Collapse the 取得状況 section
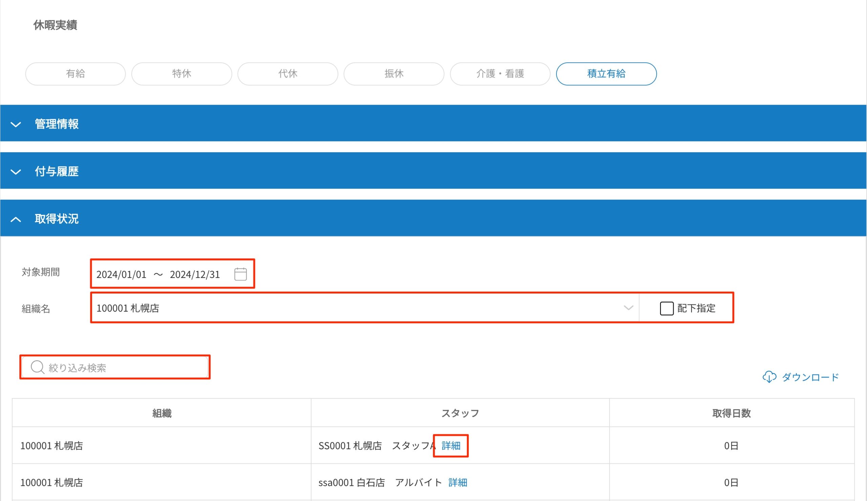867x501 pixels. coord(57,219)
